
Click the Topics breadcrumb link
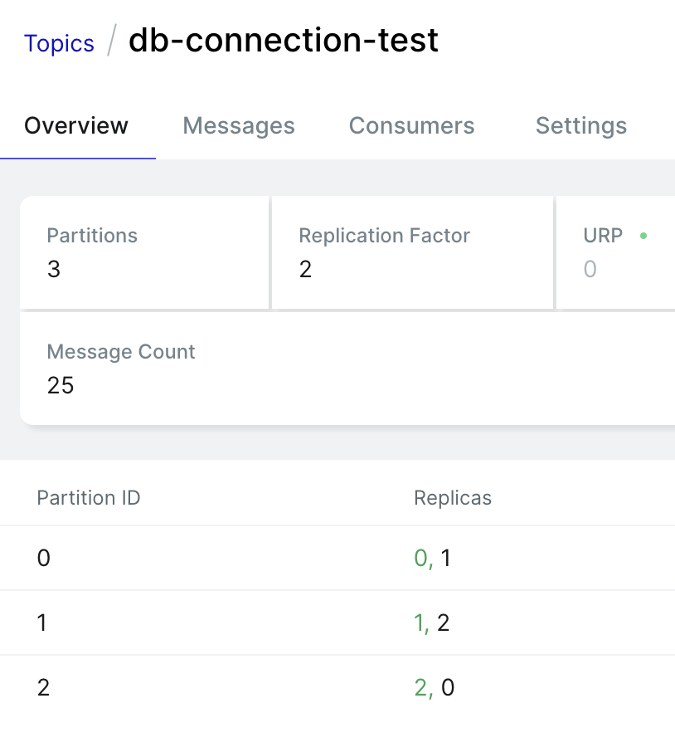[59, 43]
